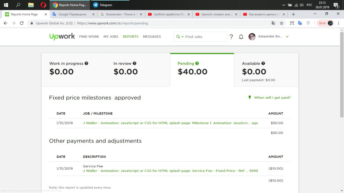
Task: Click the Pending help icon
Action: tap(197, 63)
